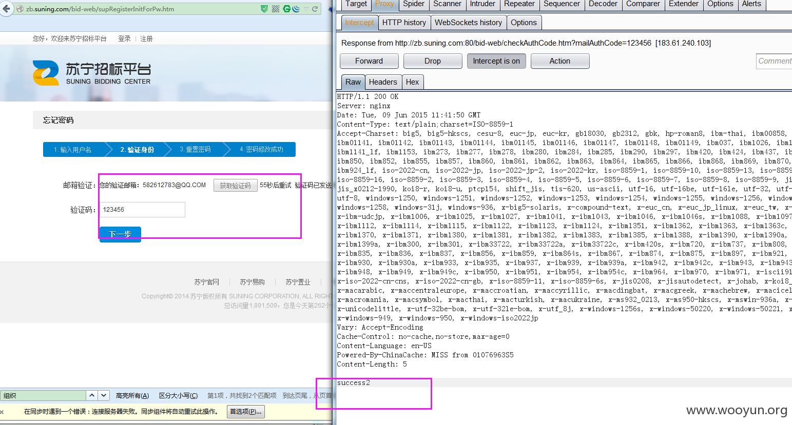Select the Intercept sub-tab

359,23
